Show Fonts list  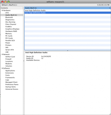(7, 75)
